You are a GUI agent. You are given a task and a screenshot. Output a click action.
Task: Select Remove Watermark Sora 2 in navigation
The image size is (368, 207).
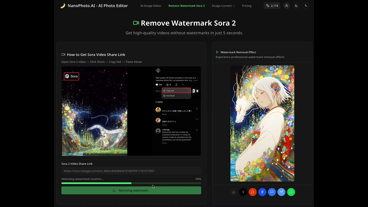coord(187,6)
